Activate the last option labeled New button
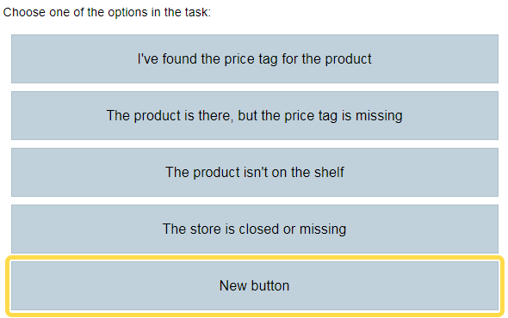 tap(255, 285)
